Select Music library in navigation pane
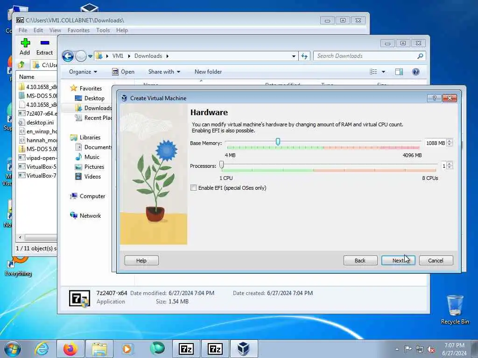 87,157
